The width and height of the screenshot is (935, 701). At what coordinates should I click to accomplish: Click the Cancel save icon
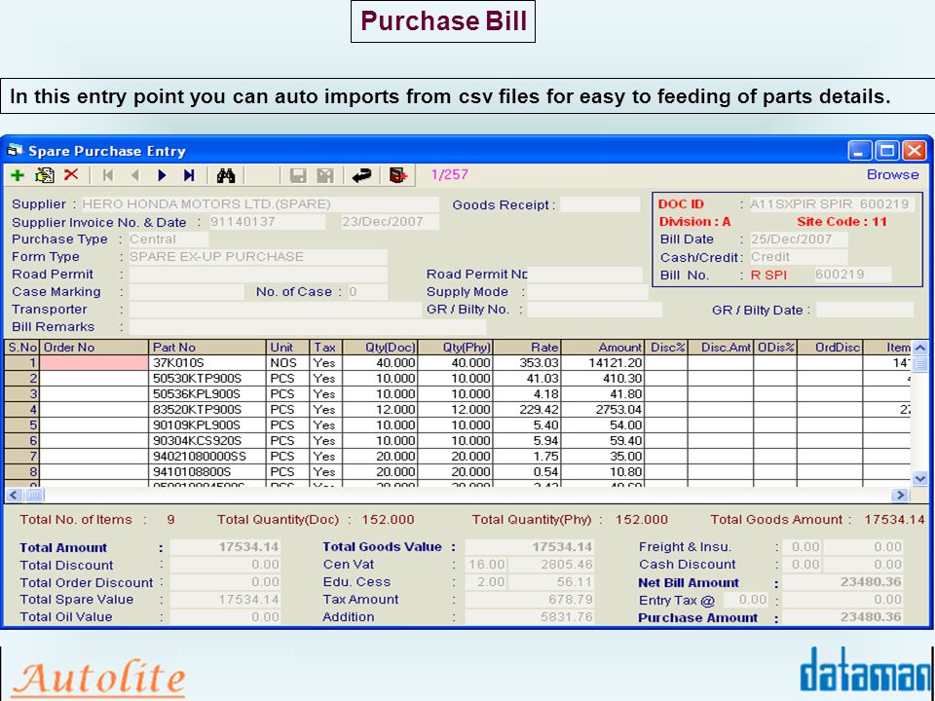coord(325,175)
